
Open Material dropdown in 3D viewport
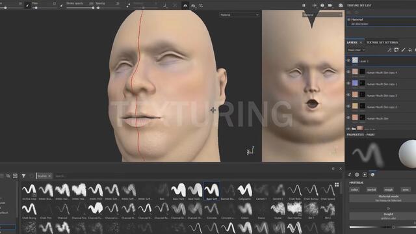[239, 15]
